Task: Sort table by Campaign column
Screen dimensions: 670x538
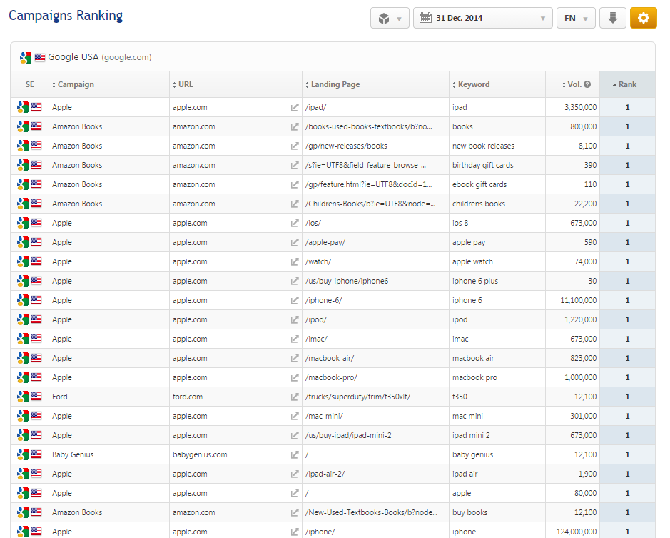Action: click(x=76, y=85)
